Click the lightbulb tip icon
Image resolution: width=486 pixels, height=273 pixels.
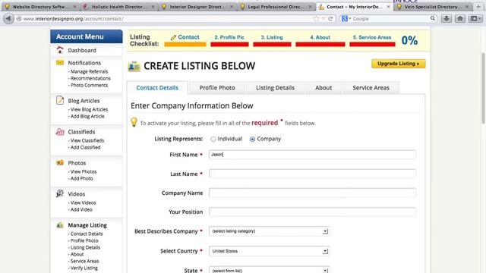pyautogui.click(x=134, y=122)
